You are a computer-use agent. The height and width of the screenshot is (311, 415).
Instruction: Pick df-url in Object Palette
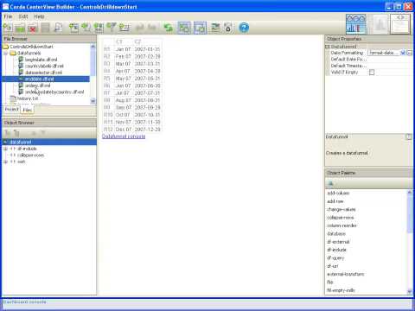333,266
